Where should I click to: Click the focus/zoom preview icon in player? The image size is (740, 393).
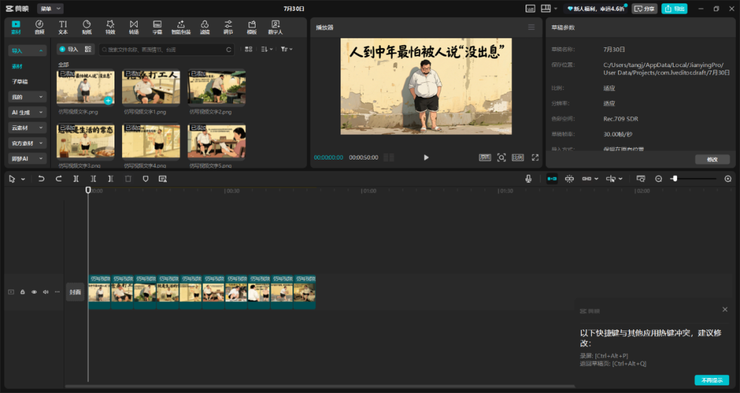(x=501, y=157)
